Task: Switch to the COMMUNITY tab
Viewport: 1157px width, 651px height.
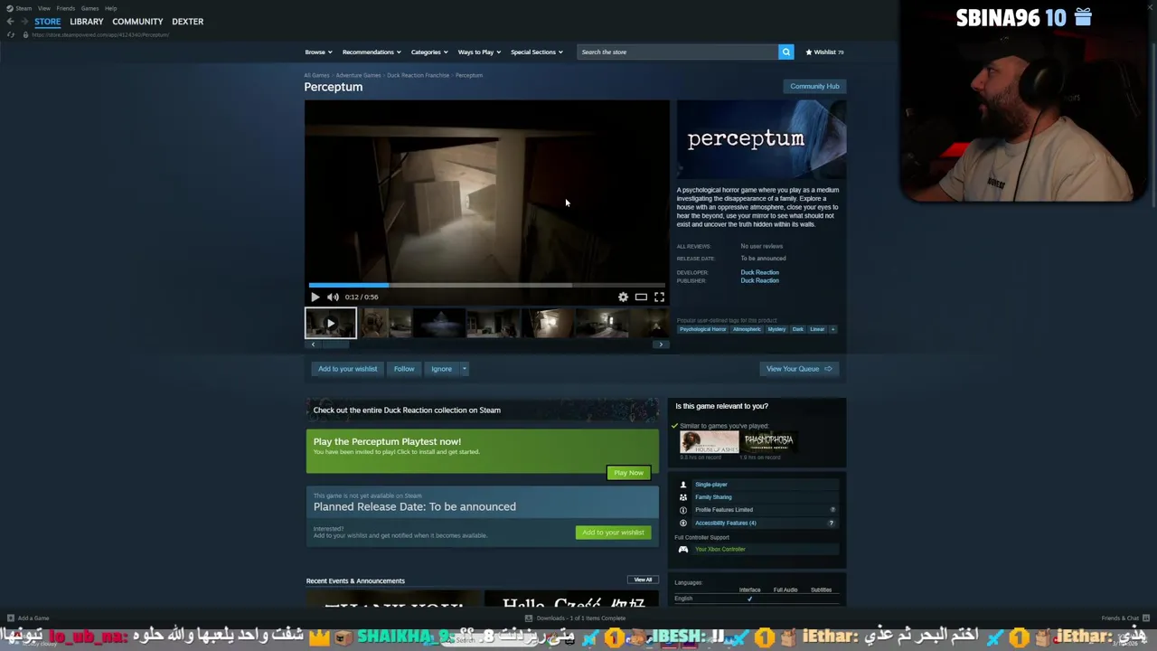Action: point(137,21)
